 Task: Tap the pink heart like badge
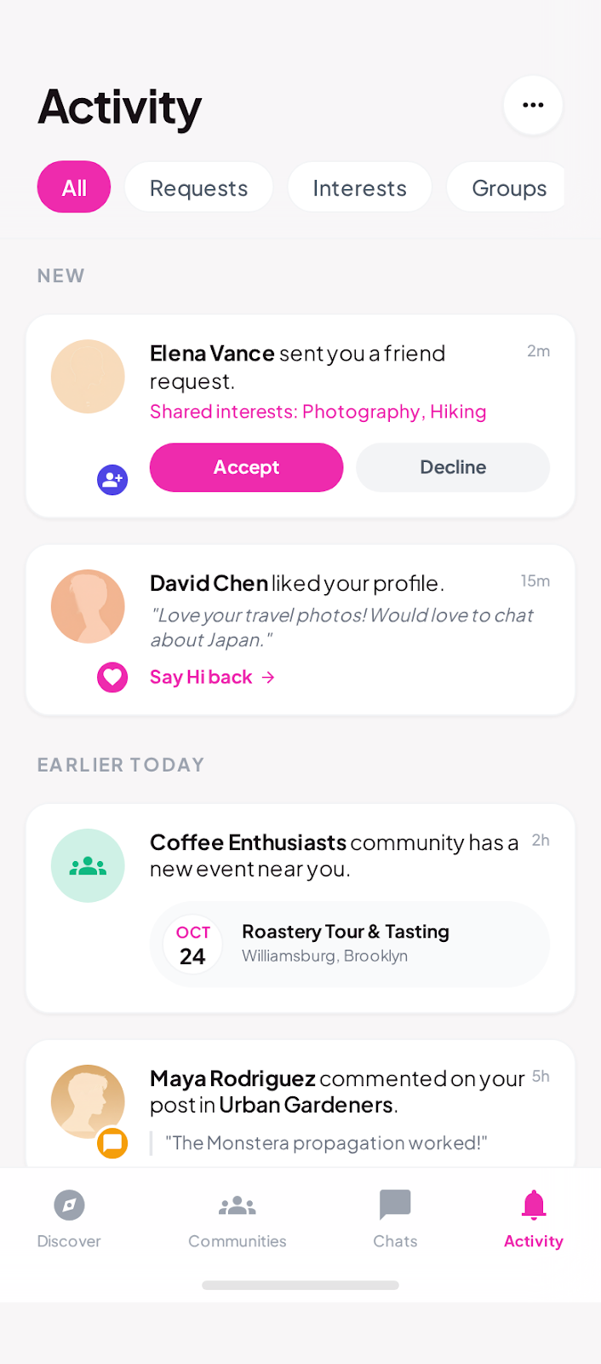click(x=112, y=678)
